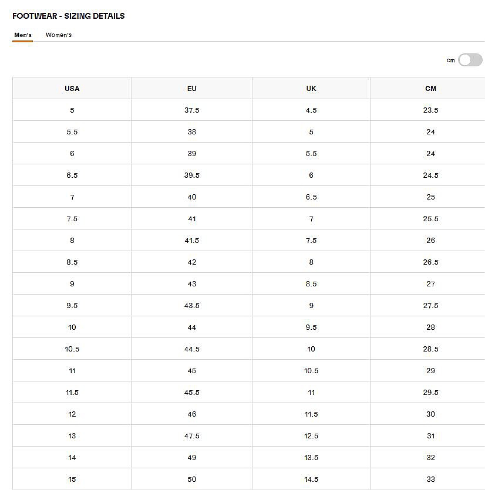Select USA size 10.5 cell
Image resolution: width=485 pixels, height=490 pixels.
(x=72, y=349)
